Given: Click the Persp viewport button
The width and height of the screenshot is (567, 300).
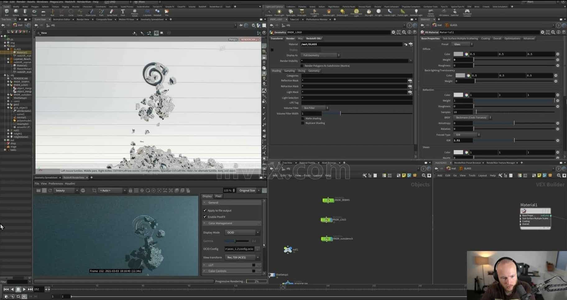Looking at the screenshot, I should (233, 40).
